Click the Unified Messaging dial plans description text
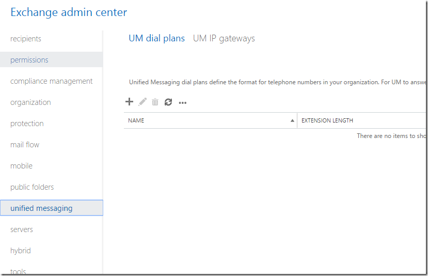This screenshot has width=428, height=276. click(x=277, y=82)
